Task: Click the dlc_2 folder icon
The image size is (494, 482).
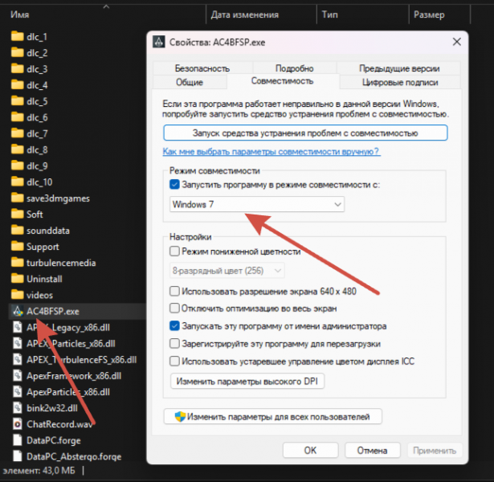Action: 18,52
